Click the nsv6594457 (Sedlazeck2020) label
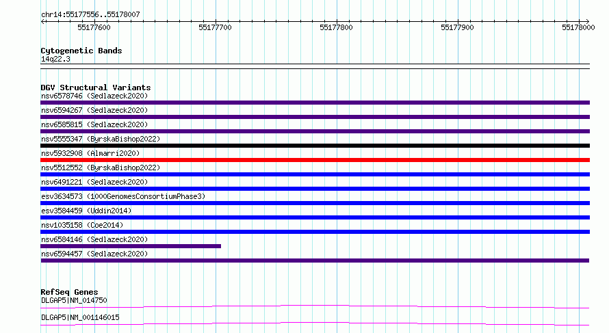The height and width of the screenshot is (333, 609). pos(94,254)
